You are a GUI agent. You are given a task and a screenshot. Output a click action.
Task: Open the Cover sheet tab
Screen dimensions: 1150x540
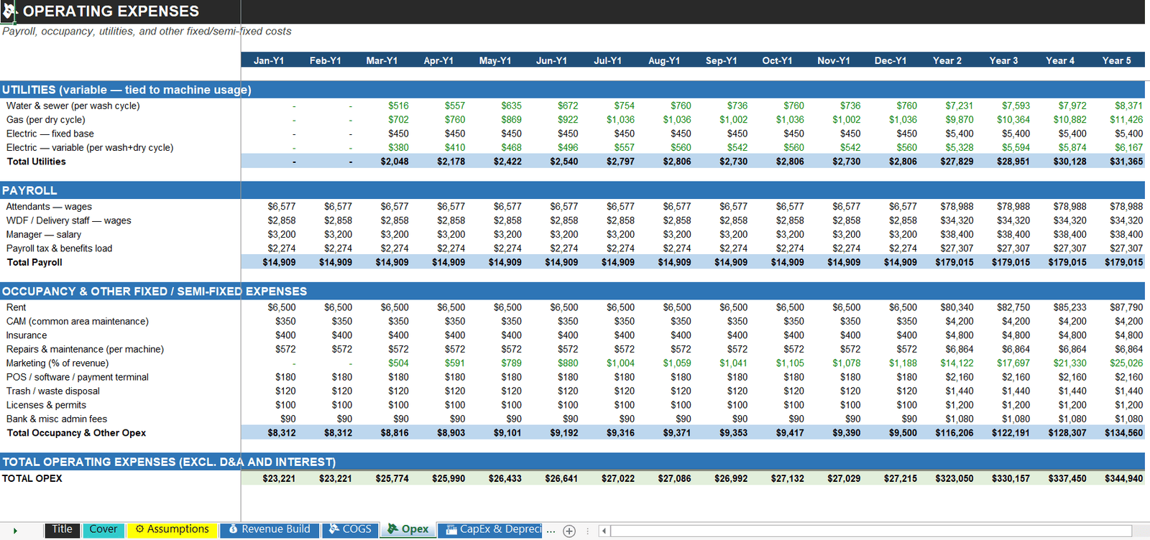pos(103,529)
